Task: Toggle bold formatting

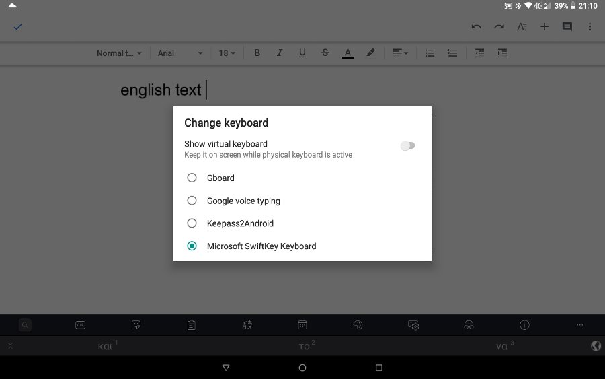Action: point(257,53)
